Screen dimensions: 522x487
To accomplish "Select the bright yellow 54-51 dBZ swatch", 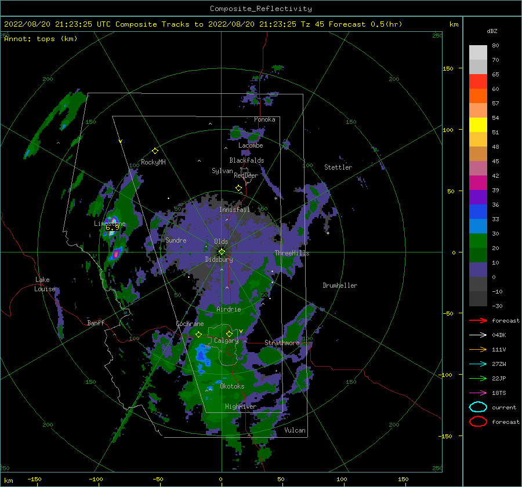I will tap(478, 125).
